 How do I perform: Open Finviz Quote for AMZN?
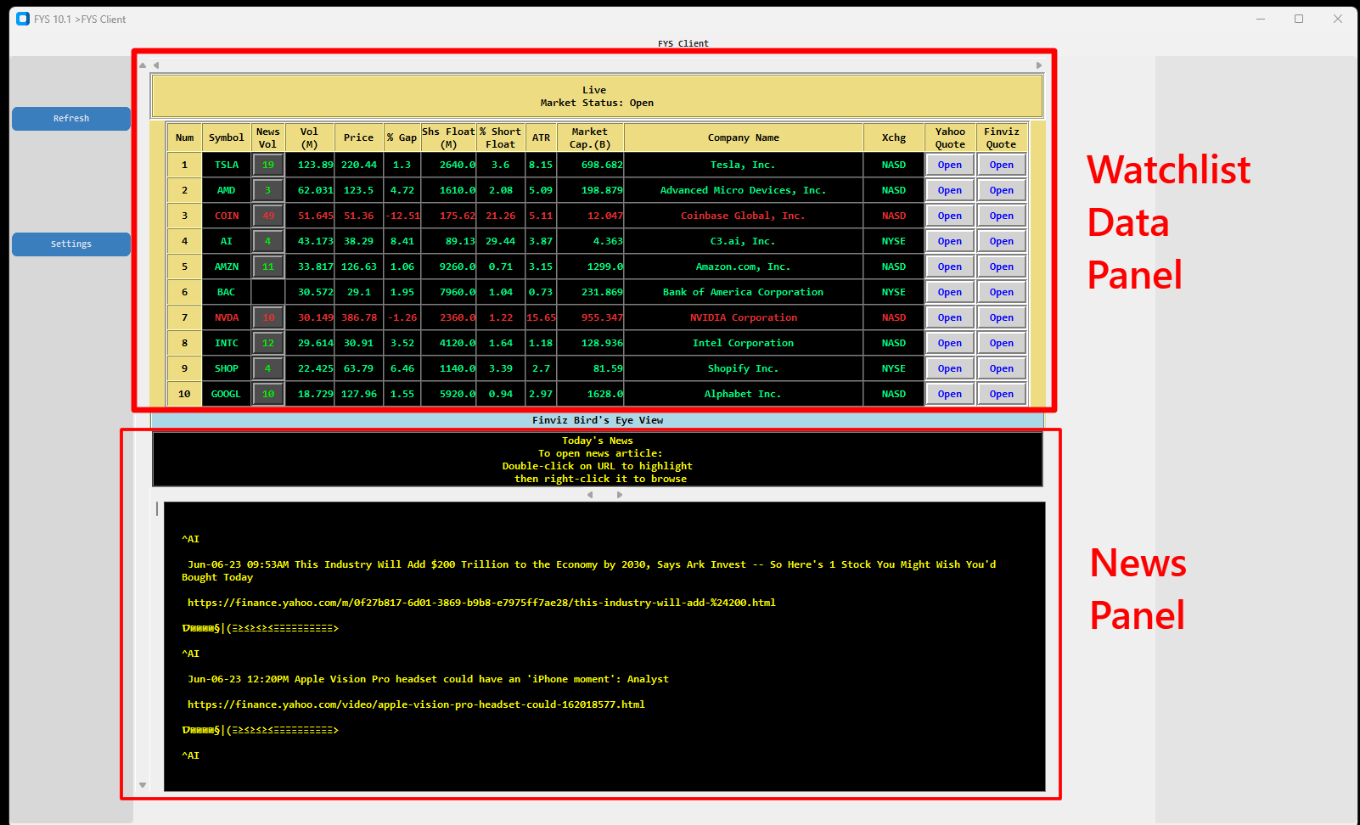point(1002,267)
